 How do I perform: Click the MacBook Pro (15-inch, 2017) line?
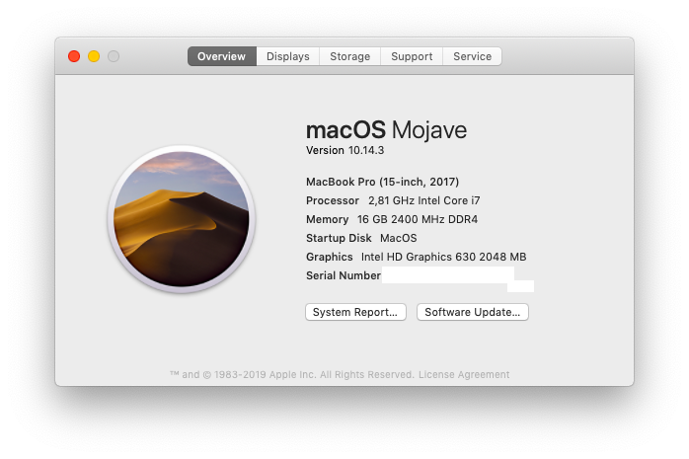(382, 182)
